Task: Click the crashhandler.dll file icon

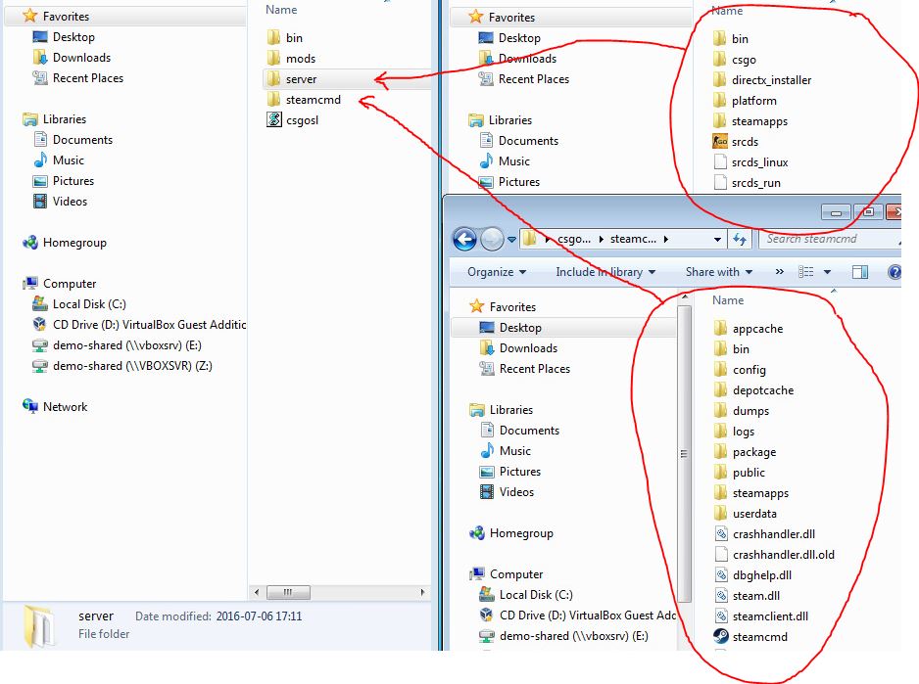Action: 721,534
